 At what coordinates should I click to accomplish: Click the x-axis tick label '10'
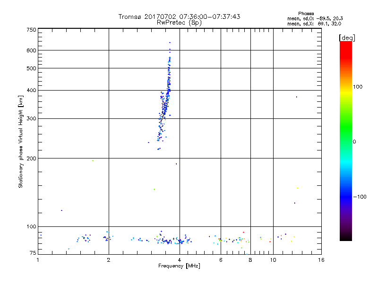(273, 260)
